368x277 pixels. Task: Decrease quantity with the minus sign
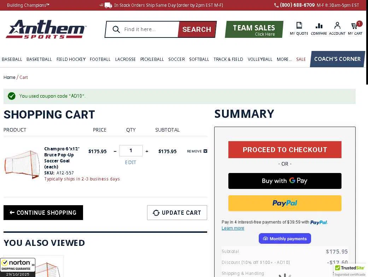[115, 151]
